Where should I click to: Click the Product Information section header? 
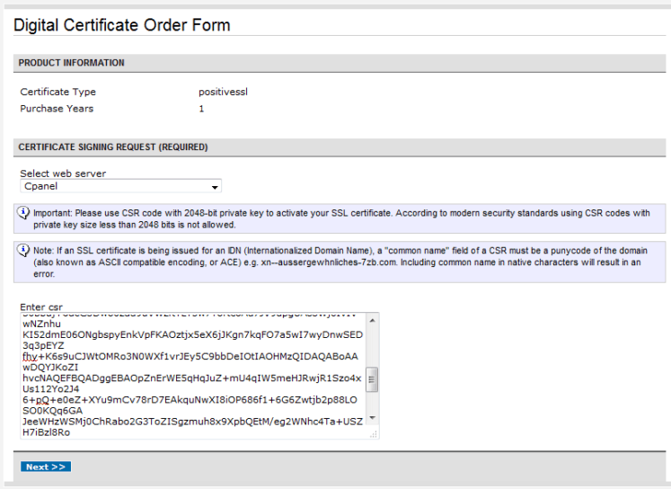[72, 63]
